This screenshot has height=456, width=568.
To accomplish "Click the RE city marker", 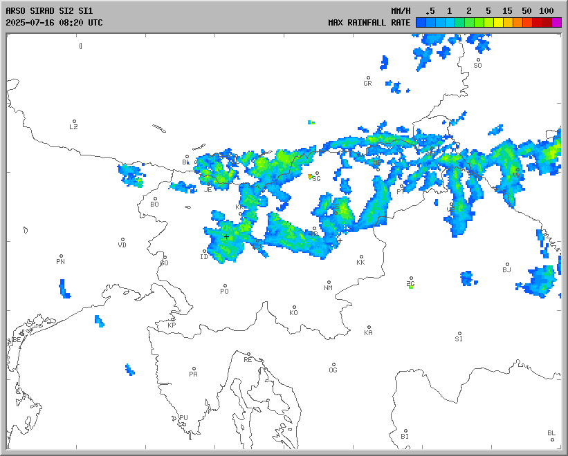I will tap(248, 354).
